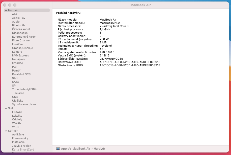The width and height of the screenshot is (231, 155).
Task: Open the Úložisko storage entry
Action: pos(18,101)
